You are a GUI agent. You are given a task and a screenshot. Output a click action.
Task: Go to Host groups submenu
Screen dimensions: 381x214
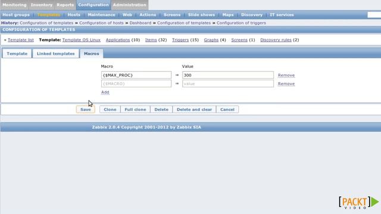click(x=16, y=15)
